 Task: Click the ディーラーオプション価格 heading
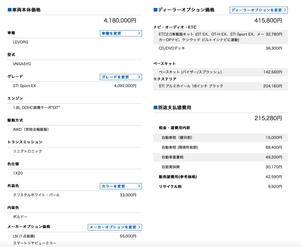[184, 10]
